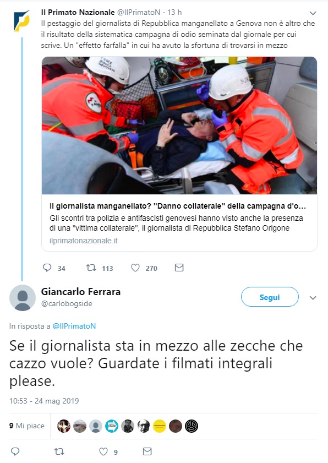
Task: Retweet the Il Primato Nazionale tweet
Action: point(91,268)
